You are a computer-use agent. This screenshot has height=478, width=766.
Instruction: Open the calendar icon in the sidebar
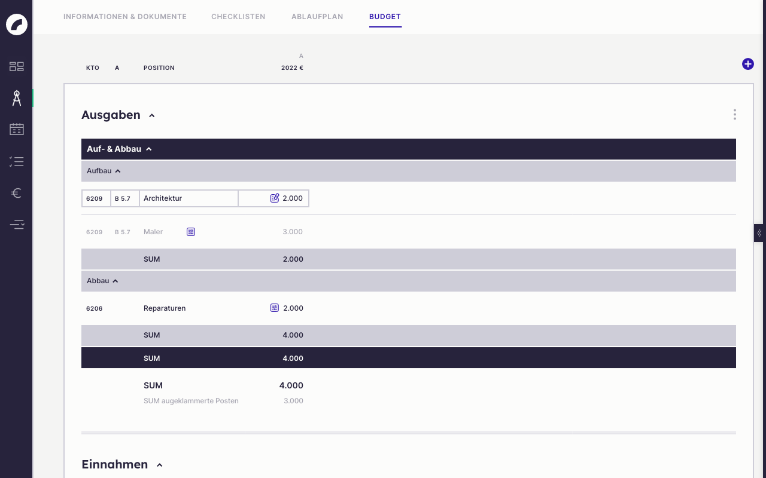tap(17, 129)
